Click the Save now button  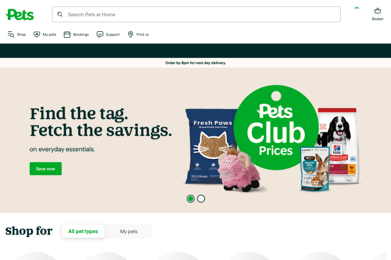coord(45,169)
